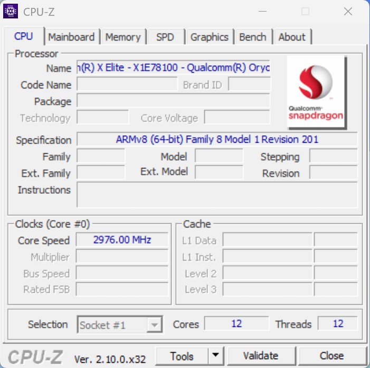Viewport: 370px width, 368px height.
Task: Click the CPU-Z app icon in title bar
Action: point(11,11)
